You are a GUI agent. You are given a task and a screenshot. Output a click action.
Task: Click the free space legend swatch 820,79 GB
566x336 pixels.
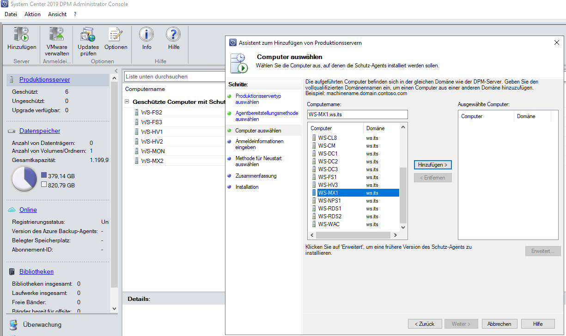click(x=43, y=185)
